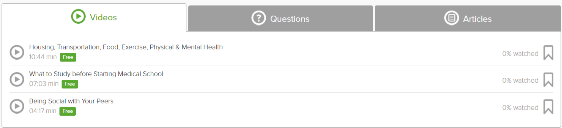Click 0% watched for Housing video
Image resolution: width=562 pixels, height=128 pixels.
click(x=520, y=54)
